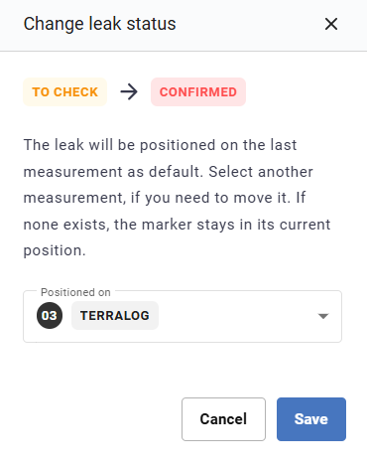Click the orange TO CHECK label
Image resolution: width=367 pixels, height=467 pixels.
tap(64, 91)
